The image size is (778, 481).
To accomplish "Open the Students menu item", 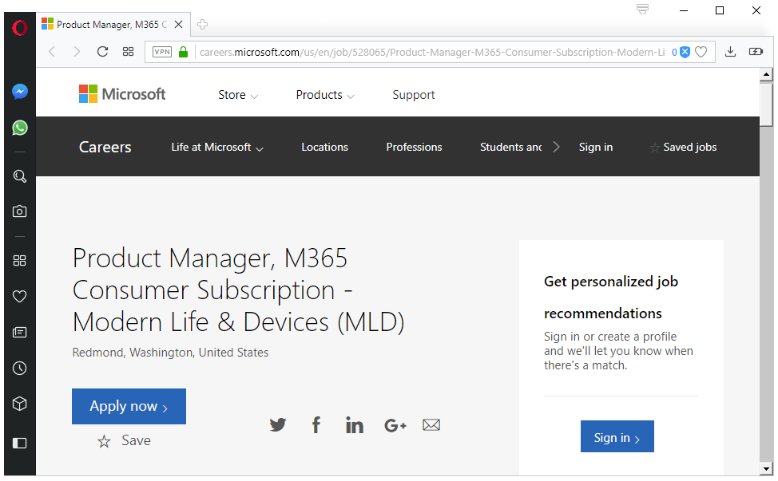I will click(510, 147).
